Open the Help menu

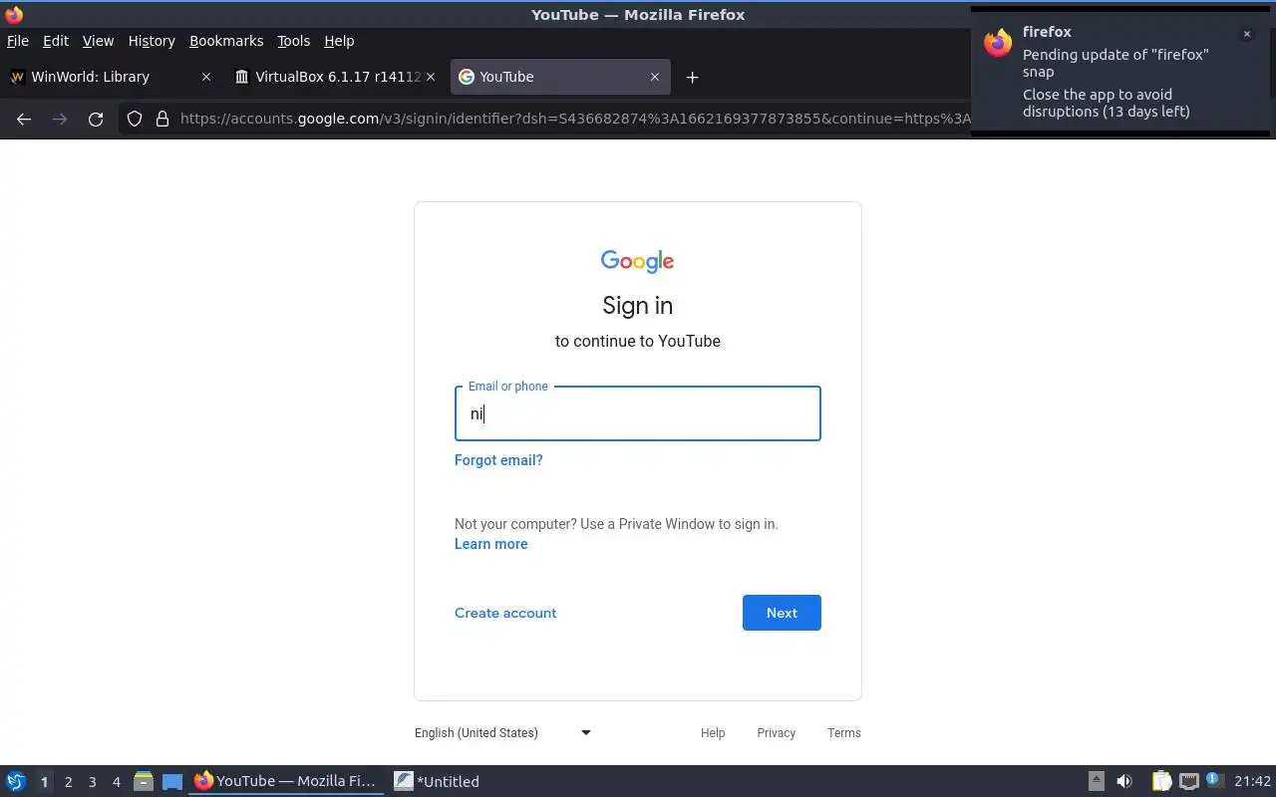point(339,41)
